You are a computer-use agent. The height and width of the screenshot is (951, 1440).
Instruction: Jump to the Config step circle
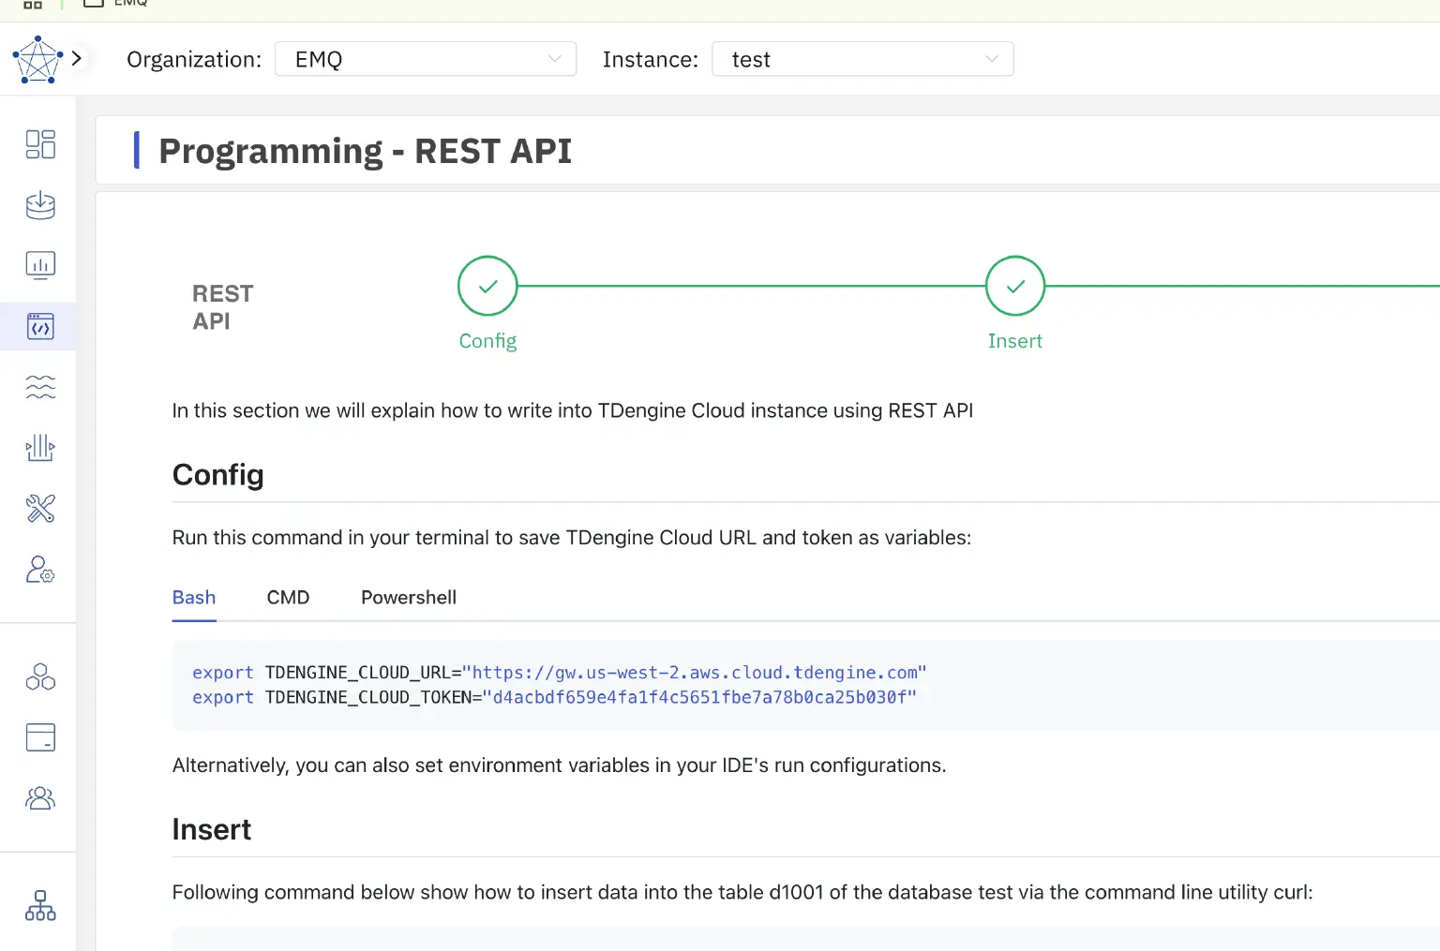(487, 287)
